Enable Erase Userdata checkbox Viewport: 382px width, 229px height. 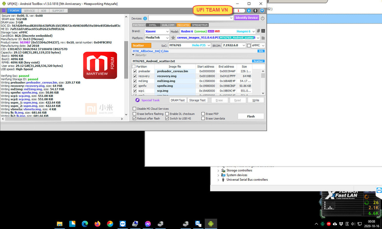click(x=203, y=118)
